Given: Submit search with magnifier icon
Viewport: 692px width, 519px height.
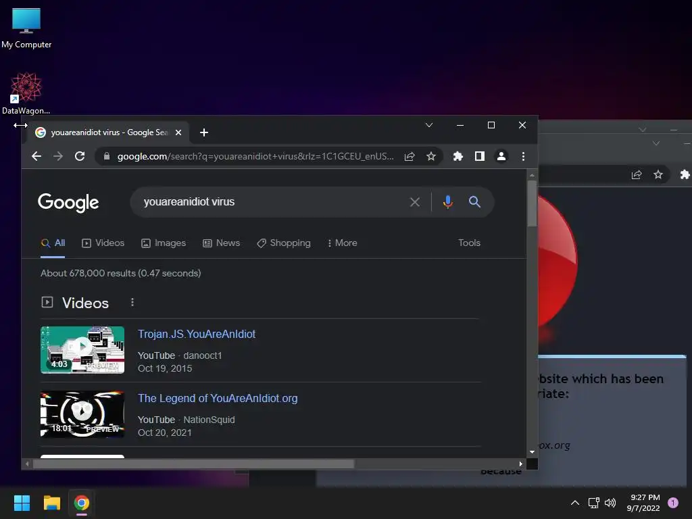Looking at the screenshot, I should [x=474, y=202].
